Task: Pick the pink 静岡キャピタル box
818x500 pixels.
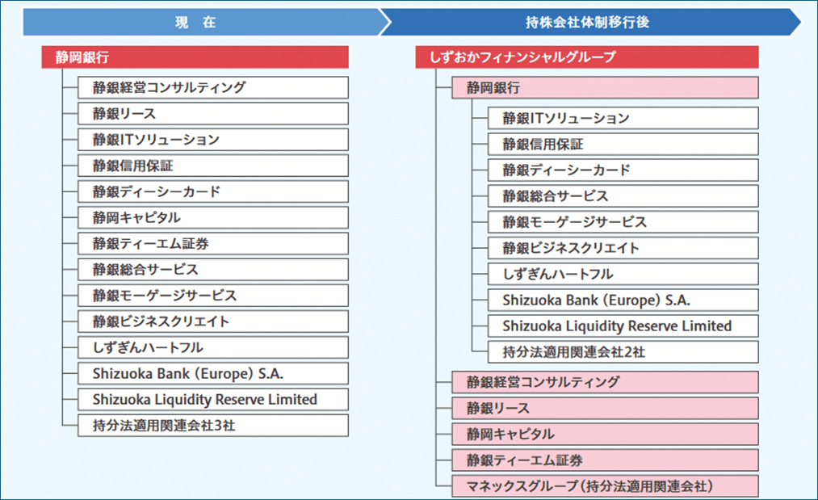Action: pyautogui.click(x=605, y=435)
